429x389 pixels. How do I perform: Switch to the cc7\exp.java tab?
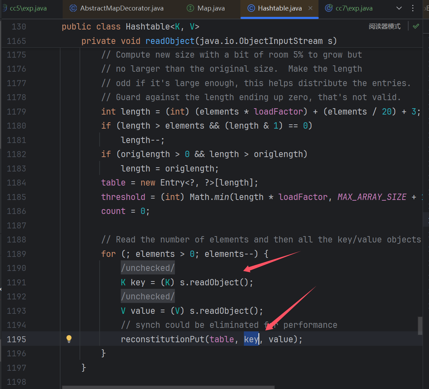click(349, 8)
